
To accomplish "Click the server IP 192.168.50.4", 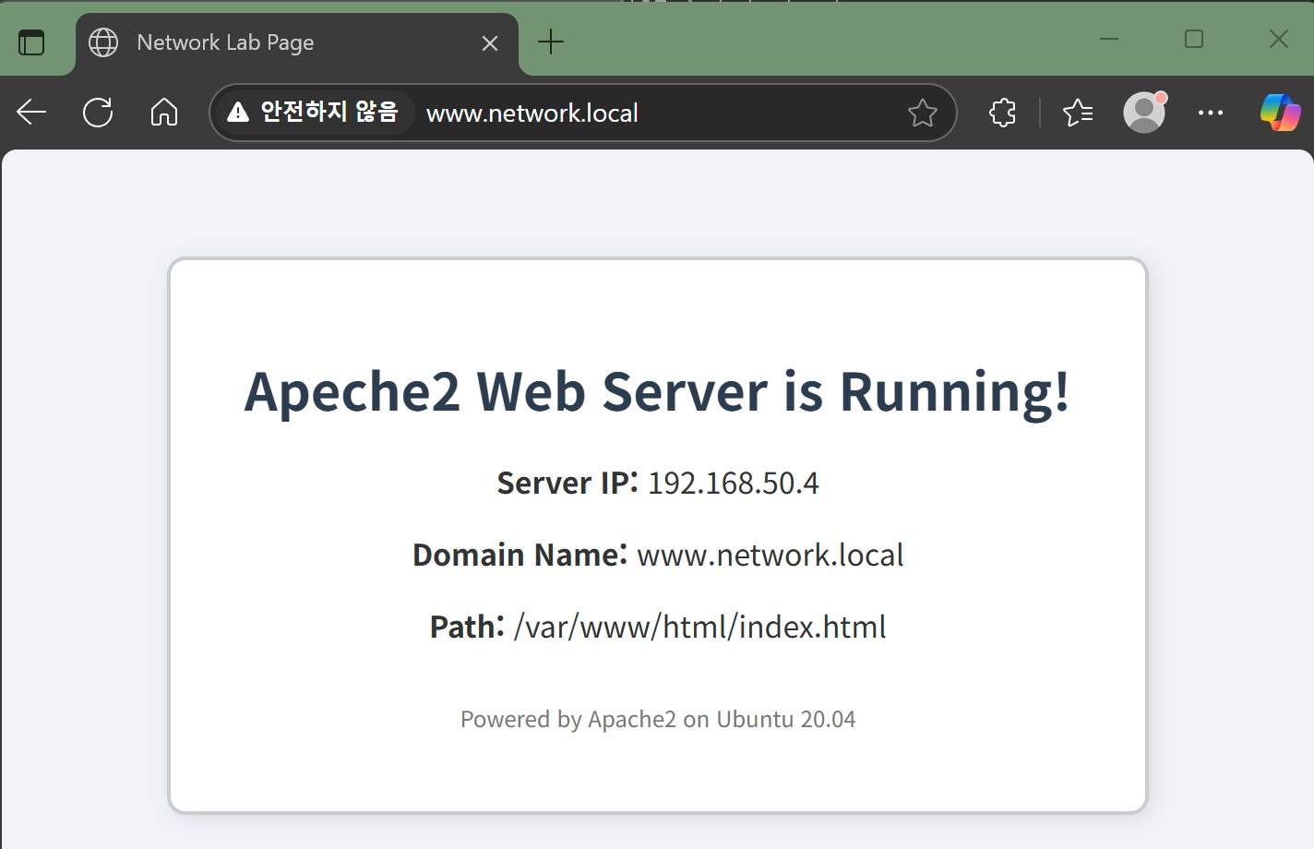I will 734,483.
